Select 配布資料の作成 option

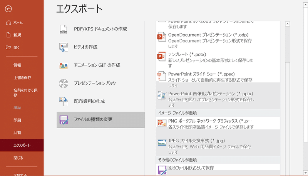tap(100, 102)
